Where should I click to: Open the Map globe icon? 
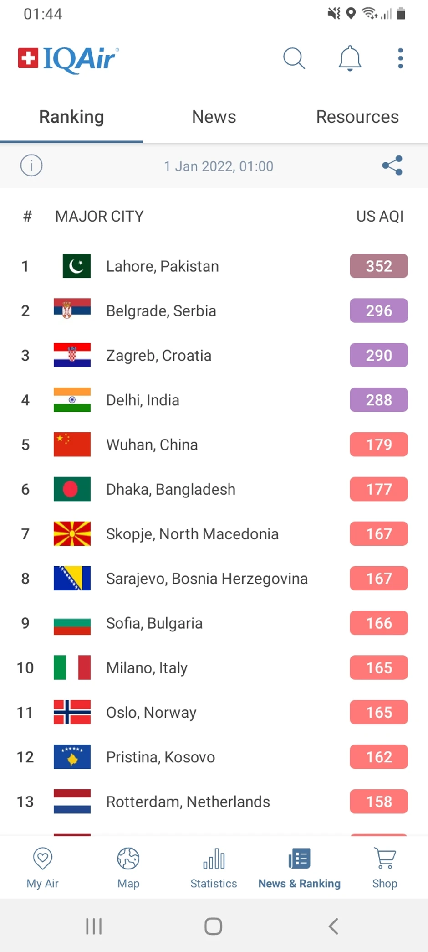tap(128, 859)
